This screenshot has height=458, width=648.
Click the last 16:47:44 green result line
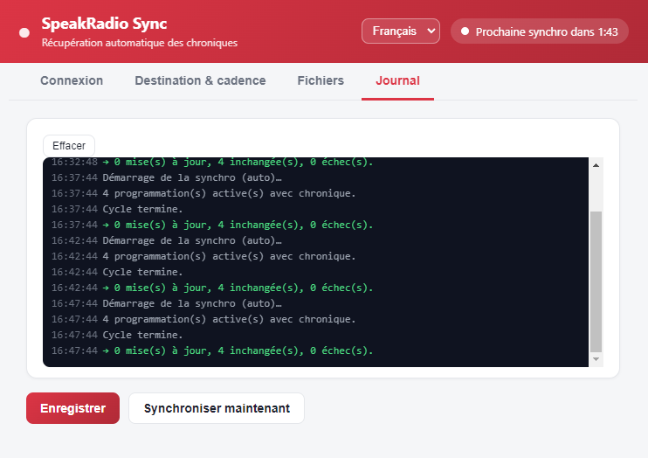coord(212,350)
